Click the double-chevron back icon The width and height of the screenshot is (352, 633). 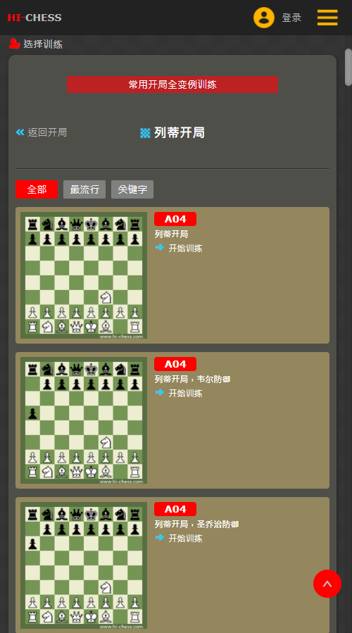[x=20, y=132]
